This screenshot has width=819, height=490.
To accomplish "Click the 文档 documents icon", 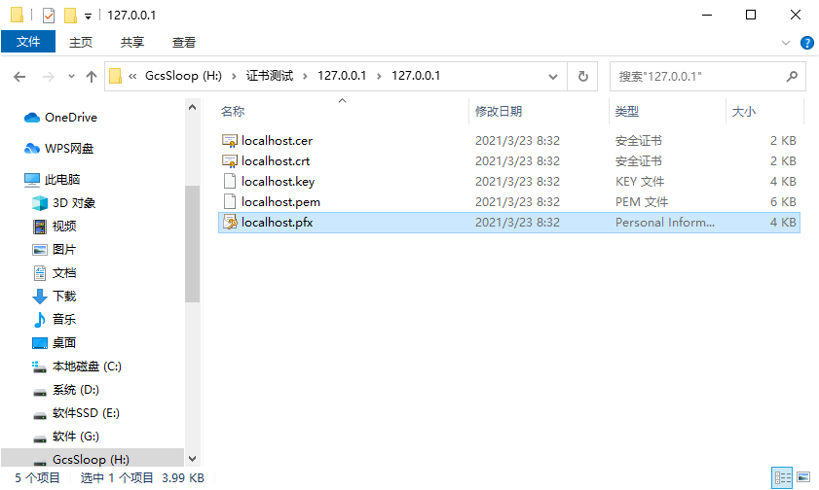I will click(x=40, y=273).
